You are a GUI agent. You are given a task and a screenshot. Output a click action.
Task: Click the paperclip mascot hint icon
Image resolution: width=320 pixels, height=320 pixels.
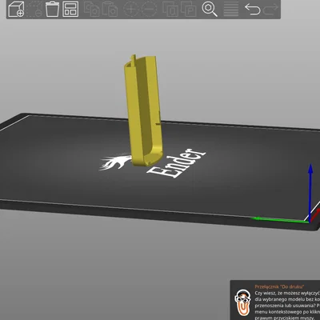click(242, 302)
